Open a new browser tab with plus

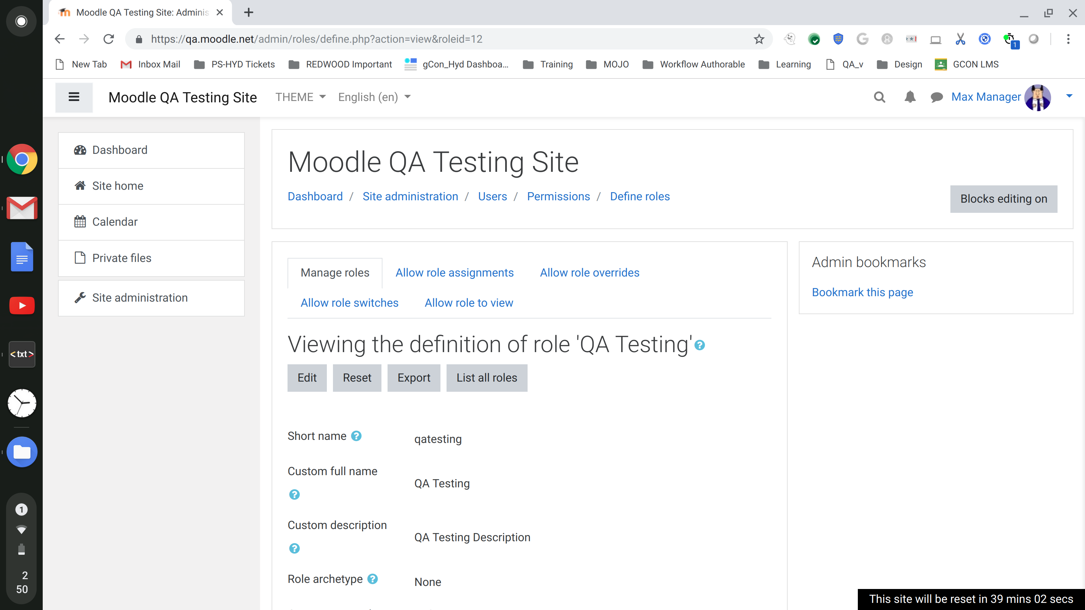pos(249,12)
